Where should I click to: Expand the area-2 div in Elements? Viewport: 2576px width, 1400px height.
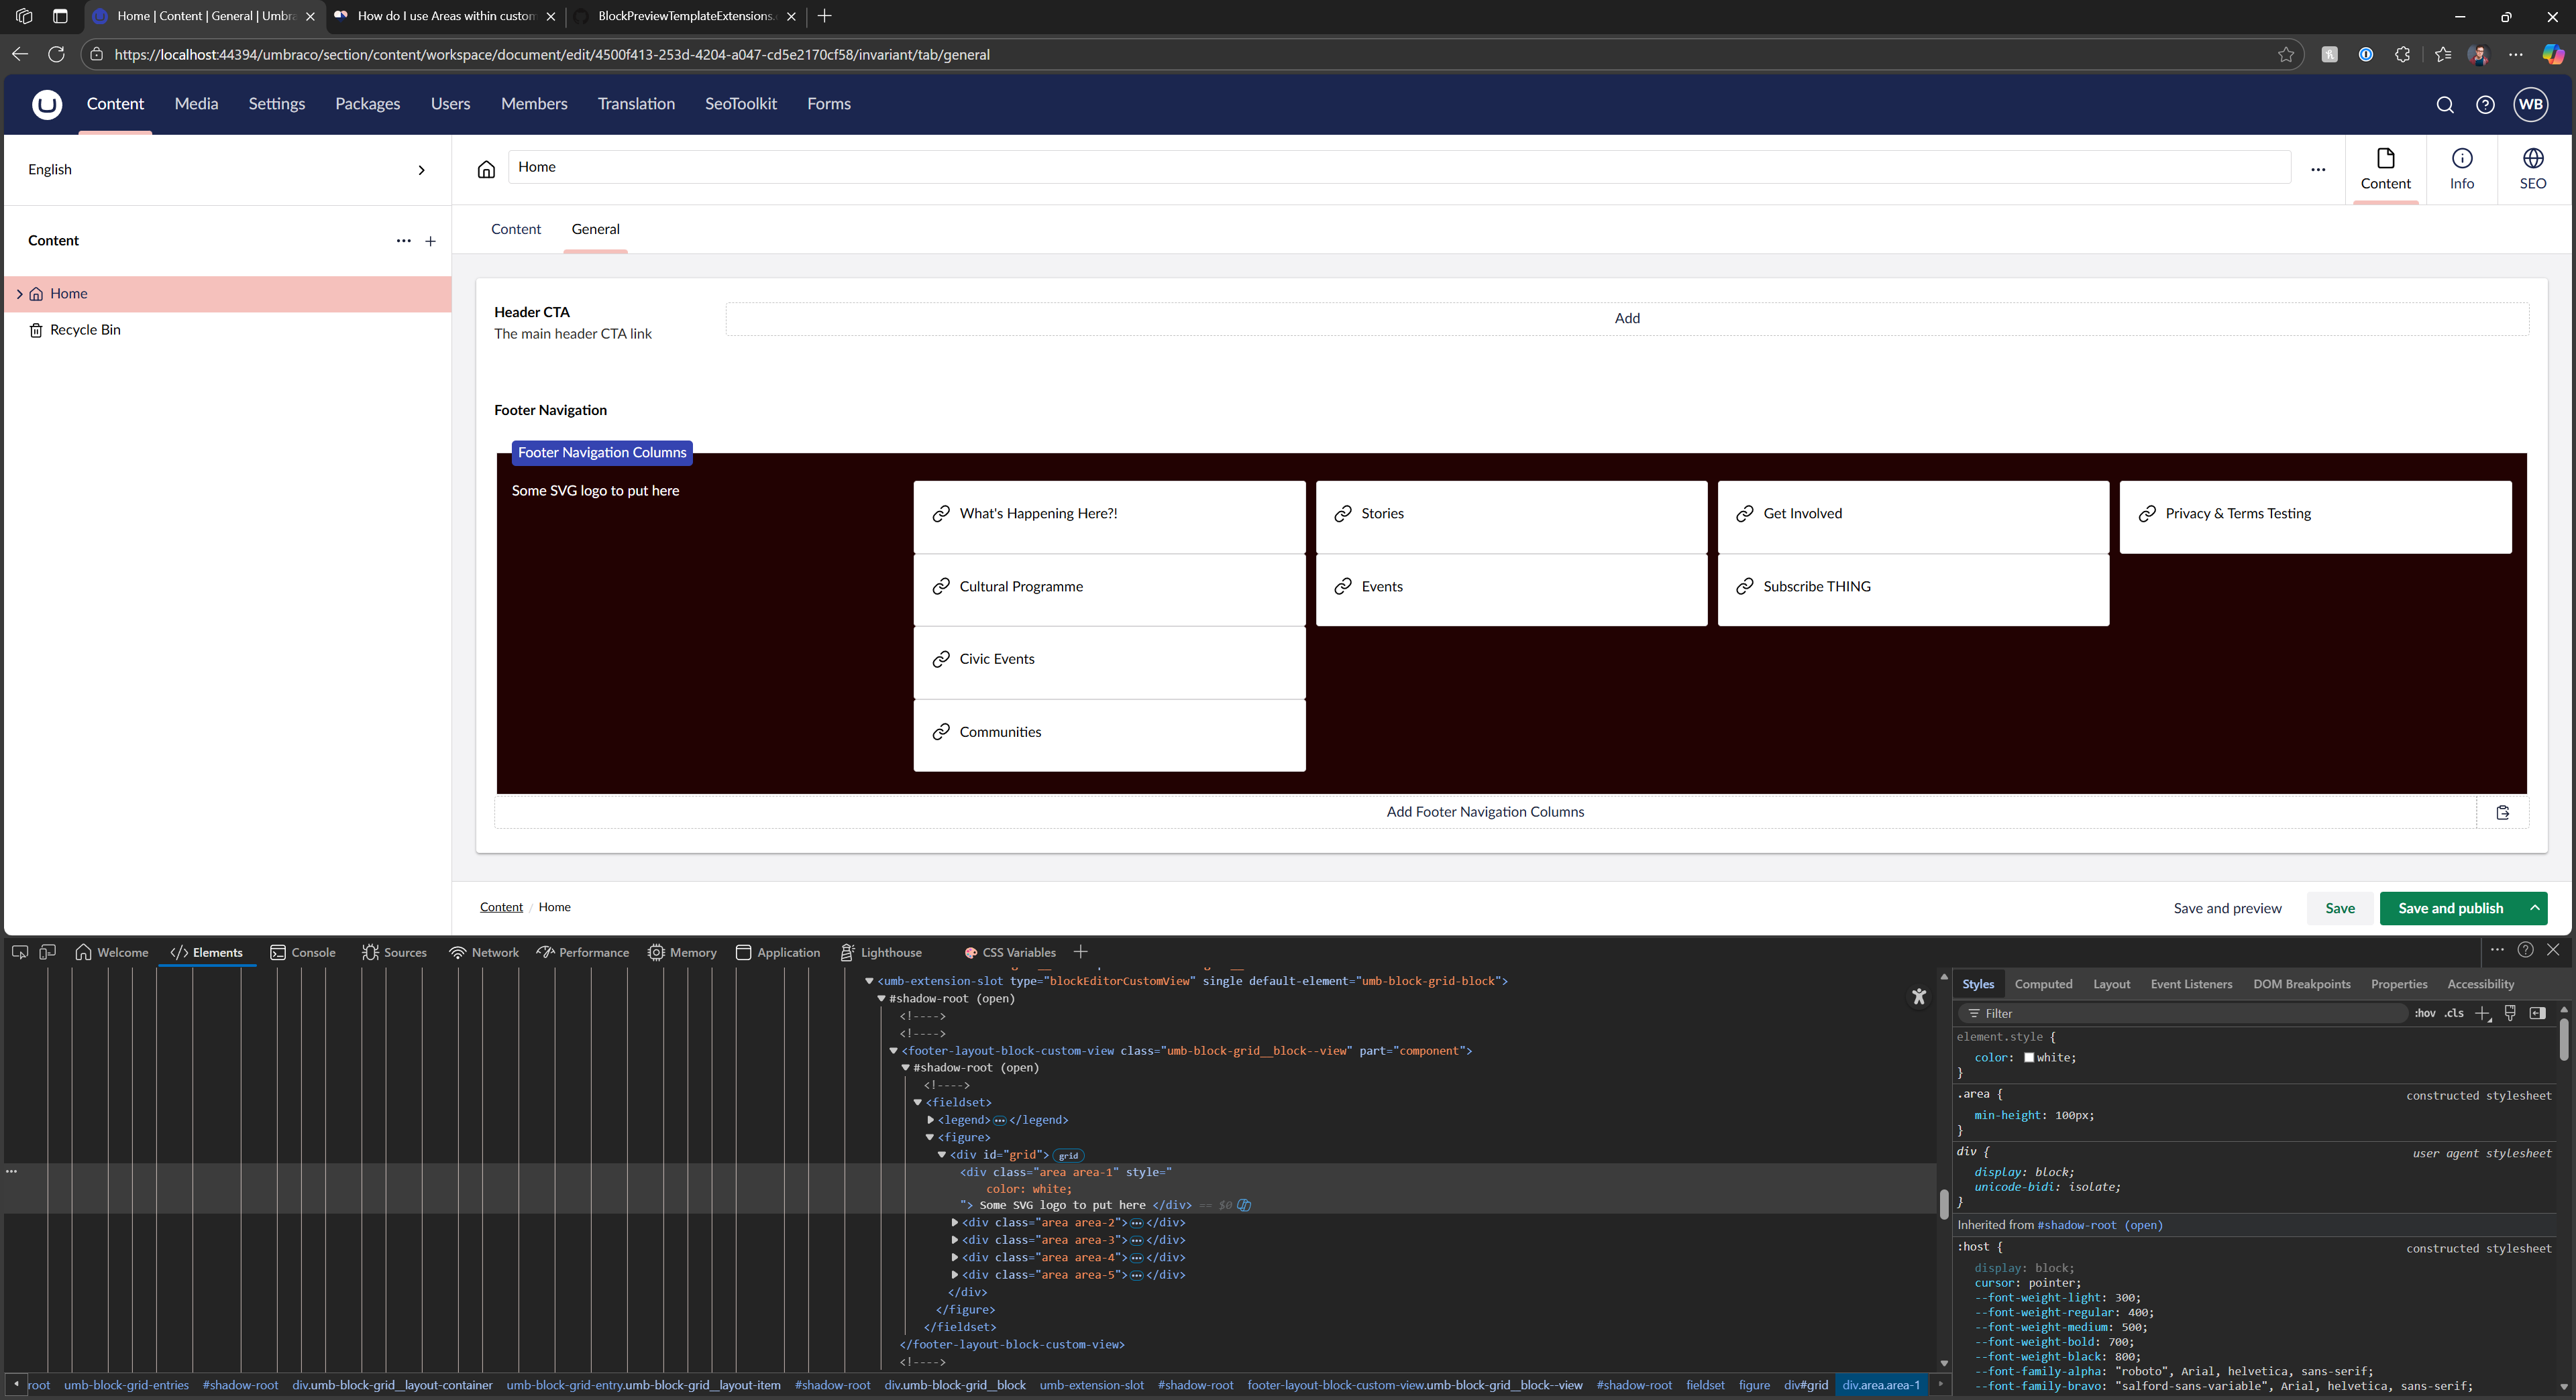[x=955, y=1223]
